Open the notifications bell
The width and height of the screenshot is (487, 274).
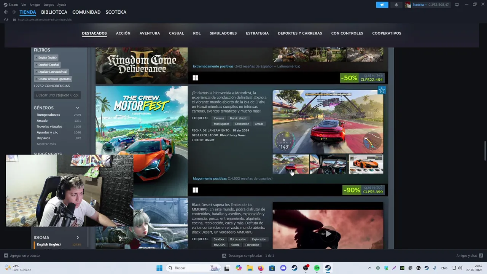click(396, 5)
